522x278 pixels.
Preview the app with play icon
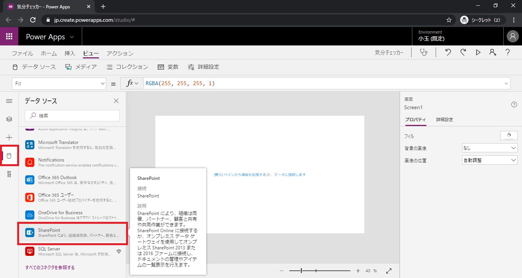tap(478, 53)
